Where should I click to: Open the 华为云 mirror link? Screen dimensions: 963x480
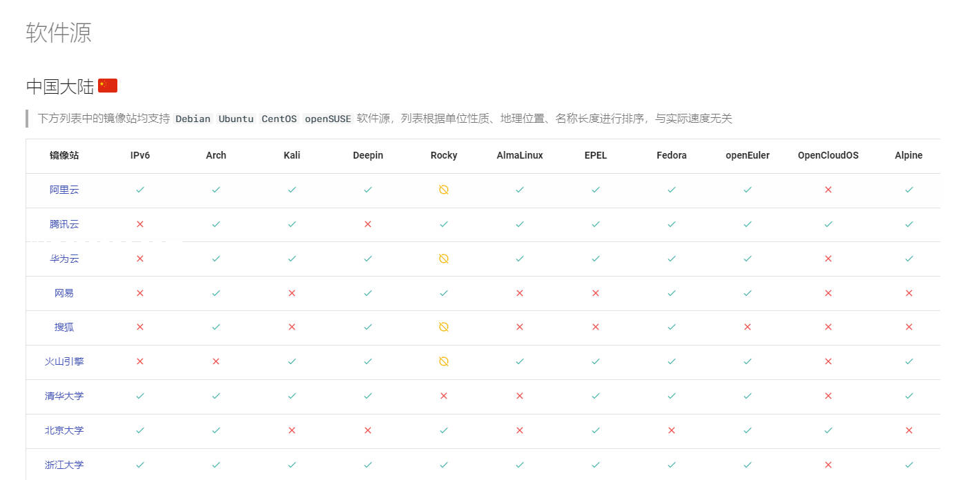pos(64,259)
